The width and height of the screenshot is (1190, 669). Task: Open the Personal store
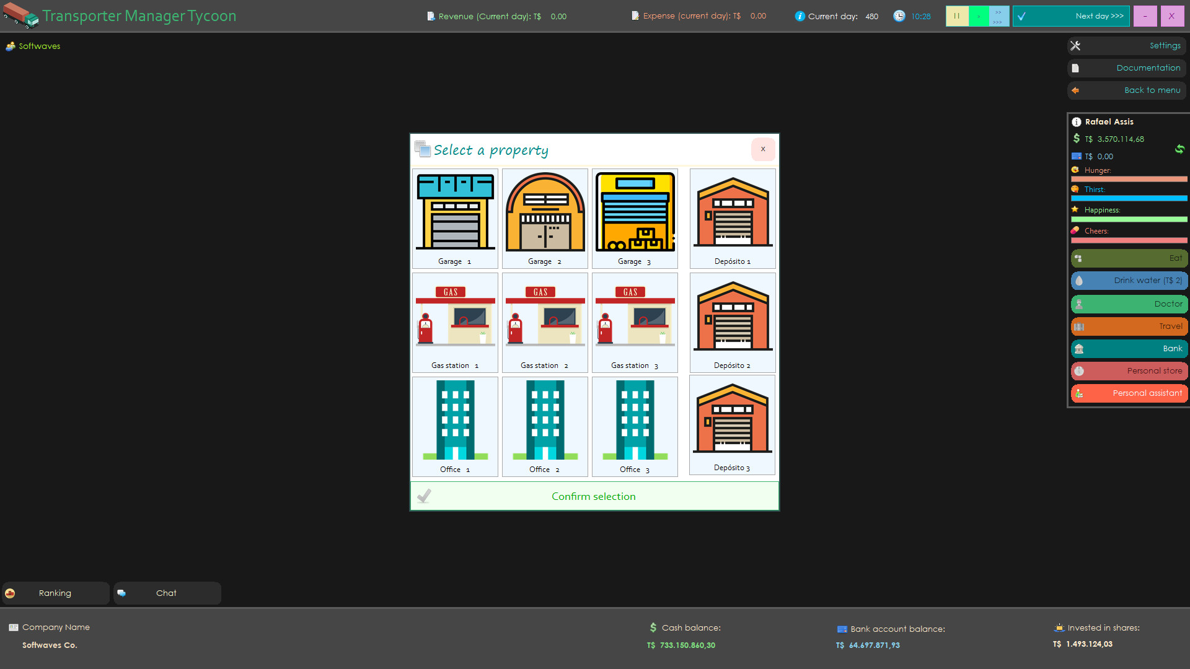(x=1128, y=370)
